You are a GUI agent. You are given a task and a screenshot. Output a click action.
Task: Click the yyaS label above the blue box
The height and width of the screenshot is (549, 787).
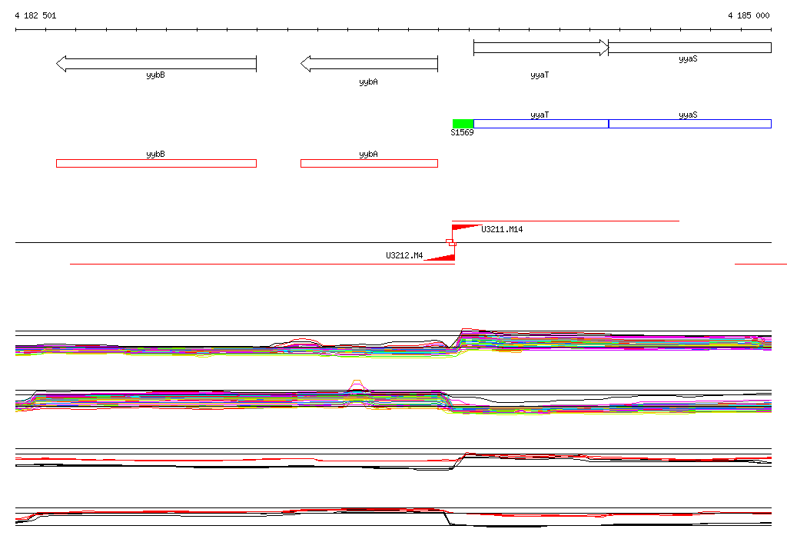(x=688, y=115)
